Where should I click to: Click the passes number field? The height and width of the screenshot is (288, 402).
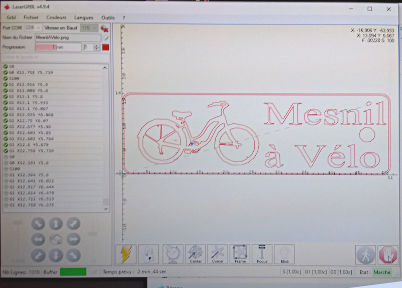tap(89, 47)
